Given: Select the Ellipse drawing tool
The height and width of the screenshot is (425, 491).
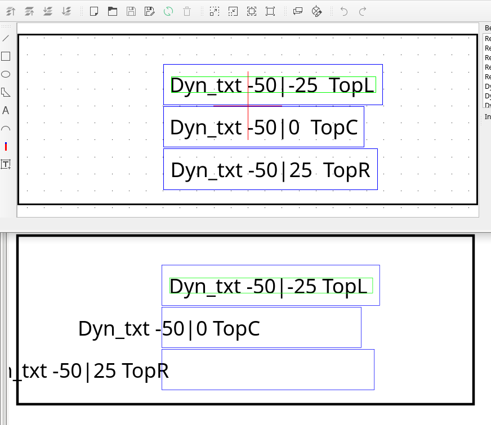Looking at the screenshot, I should click(6, 74).
